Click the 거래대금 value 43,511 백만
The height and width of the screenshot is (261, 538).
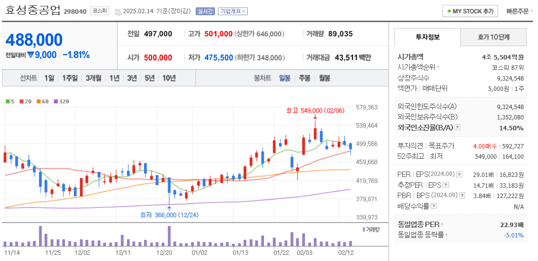click(353, 58)
